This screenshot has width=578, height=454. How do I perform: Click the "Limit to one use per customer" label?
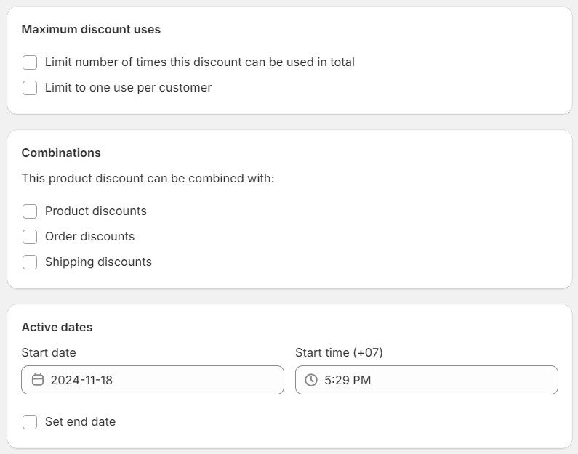[128, 88]
